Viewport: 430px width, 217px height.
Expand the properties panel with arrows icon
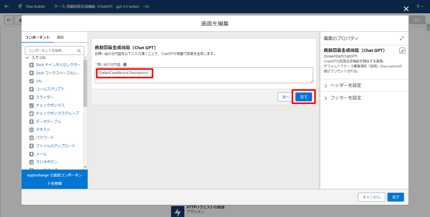tap(402, 38)
